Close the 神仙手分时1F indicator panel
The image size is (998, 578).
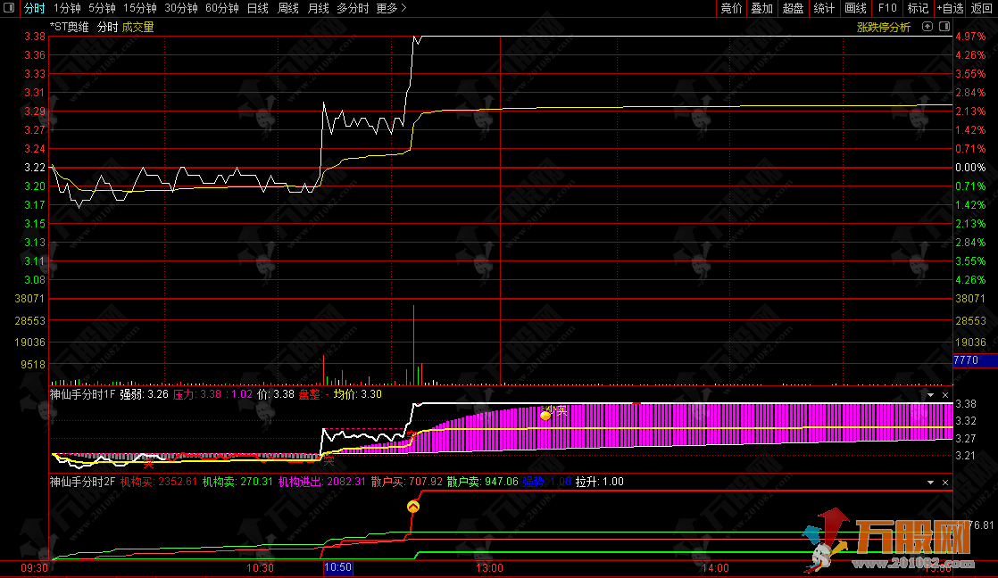coord(946,394)
